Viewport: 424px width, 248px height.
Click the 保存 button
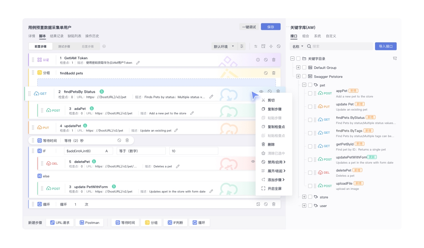271,27
